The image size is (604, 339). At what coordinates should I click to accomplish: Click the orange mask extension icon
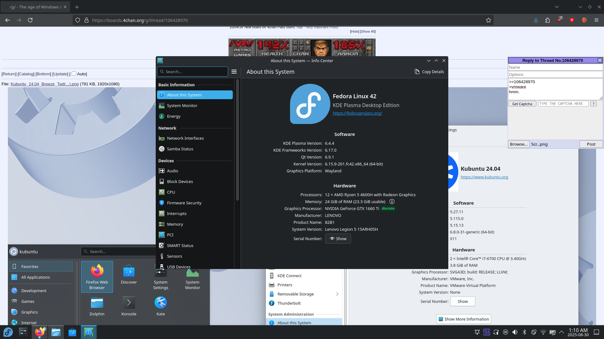[584, 20]
